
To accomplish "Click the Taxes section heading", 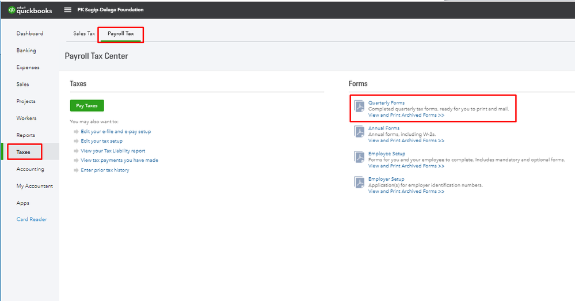I will [78, 83].
